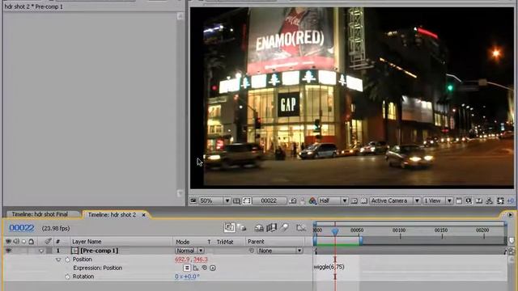Toggle mask view in the viewer toolbar
Viewport: 518px width, 291px height.
click(x=247, y=200)
